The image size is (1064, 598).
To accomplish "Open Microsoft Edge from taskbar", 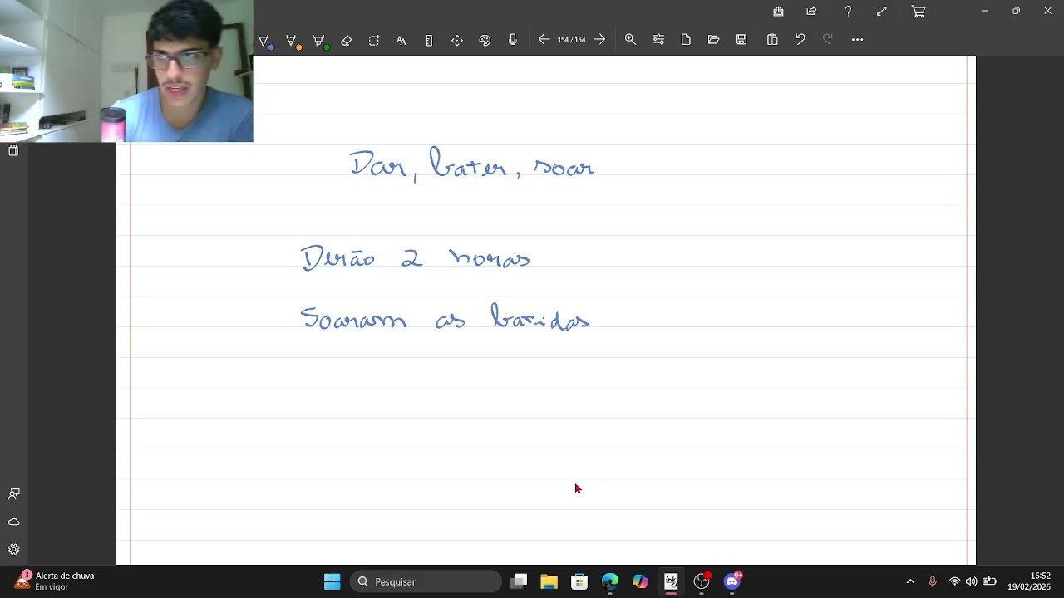I will coord(610,581).
